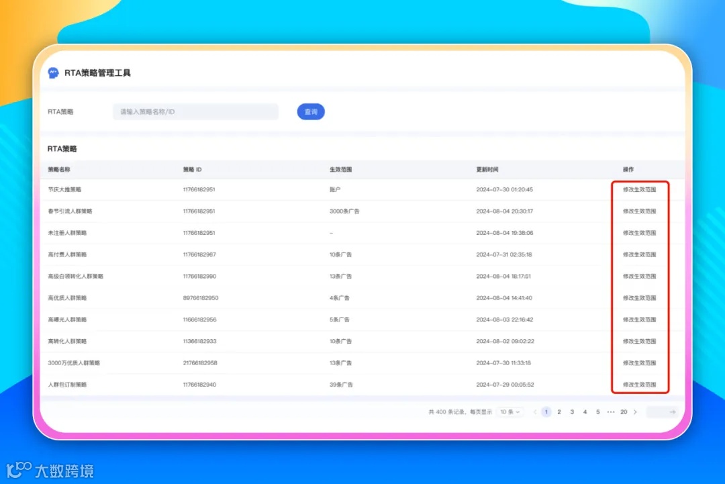Open the 10 条 per-page dropdown
Viewport: 725px width, 484px height.
(510, 412)
